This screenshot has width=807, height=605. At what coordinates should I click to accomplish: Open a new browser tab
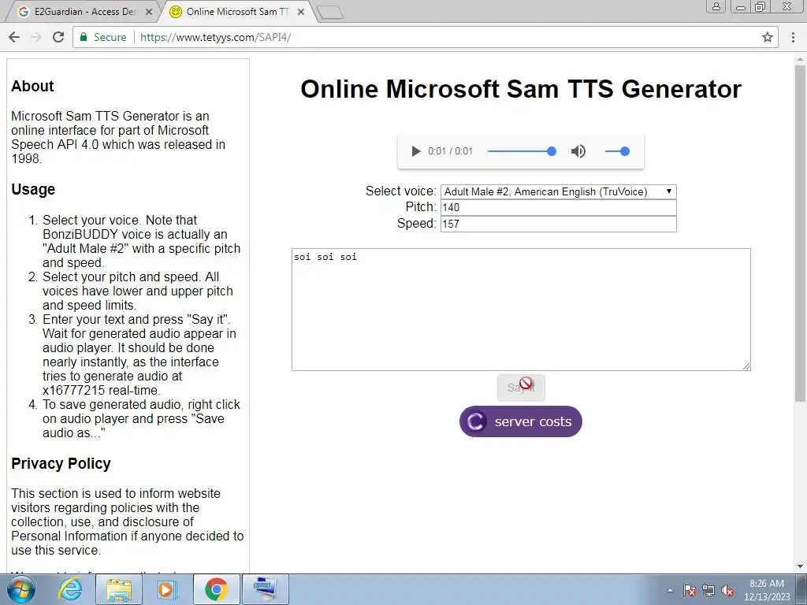[x=330, y=13]
